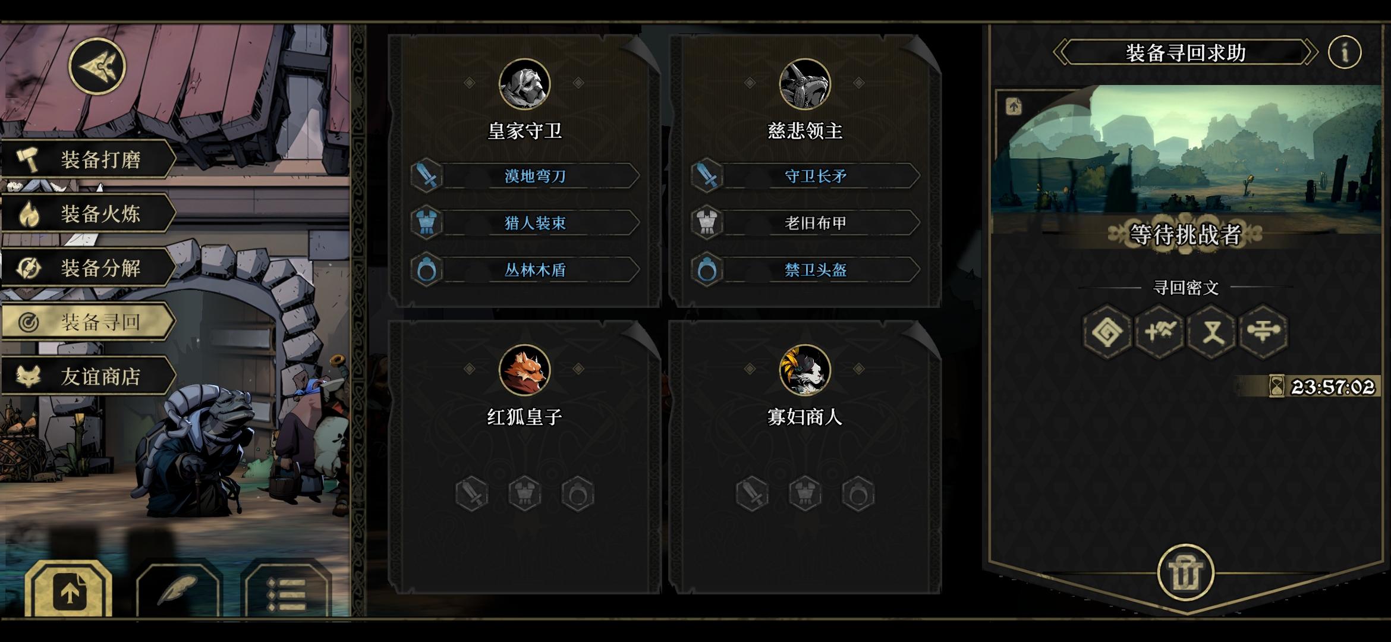Open the list icon at bottom
1391x642 pixels.
pos(287,591)
